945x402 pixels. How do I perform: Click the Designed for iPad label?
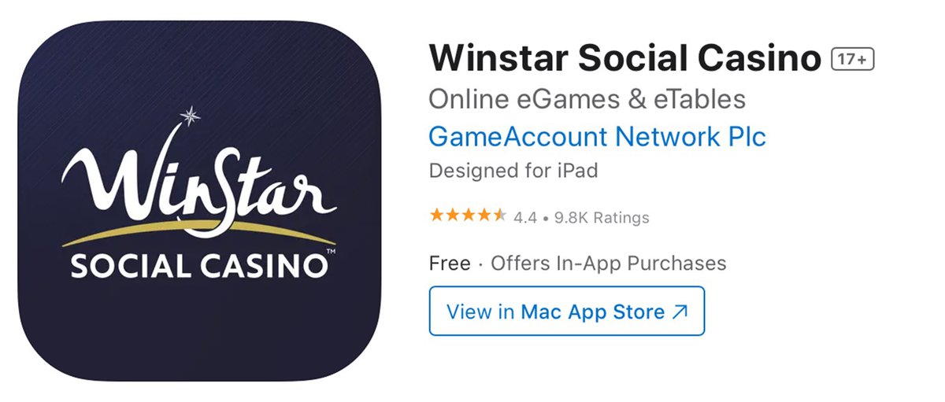(513, 170)
